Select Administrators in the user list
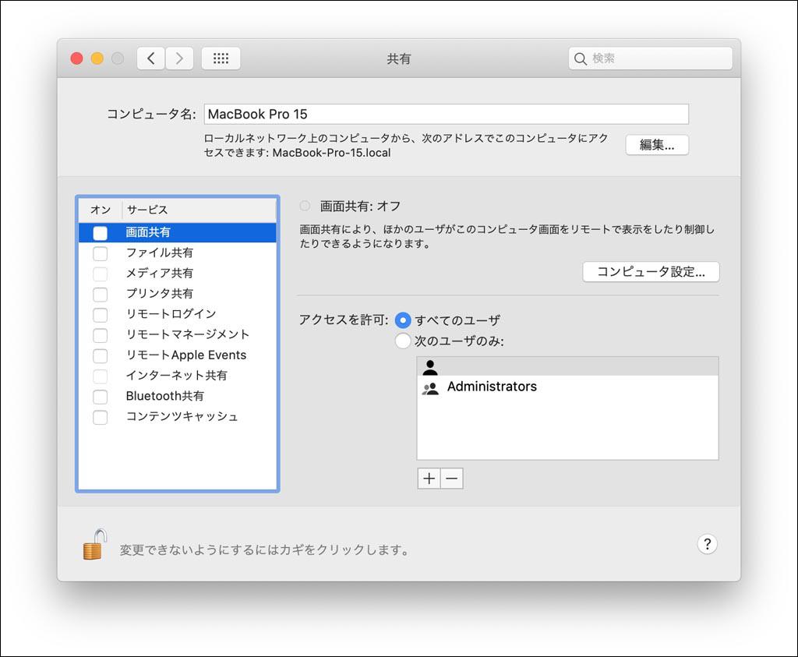 click(567, 387)
